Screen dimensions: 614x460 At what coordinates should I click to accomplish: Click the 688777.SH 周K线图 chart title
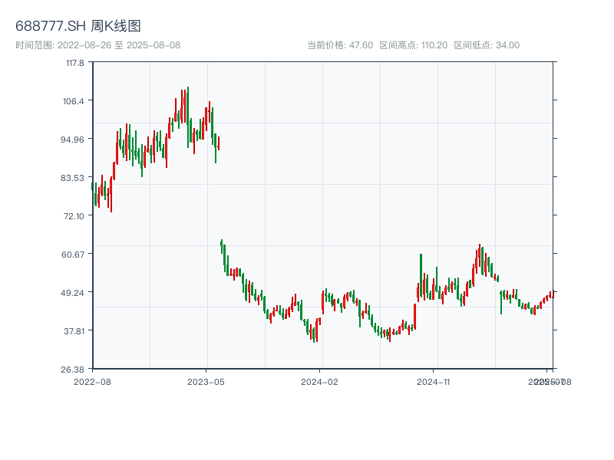point(78,27)
